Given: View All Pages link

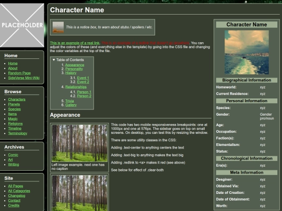Looking at the screenshot, I should point(16,186).
